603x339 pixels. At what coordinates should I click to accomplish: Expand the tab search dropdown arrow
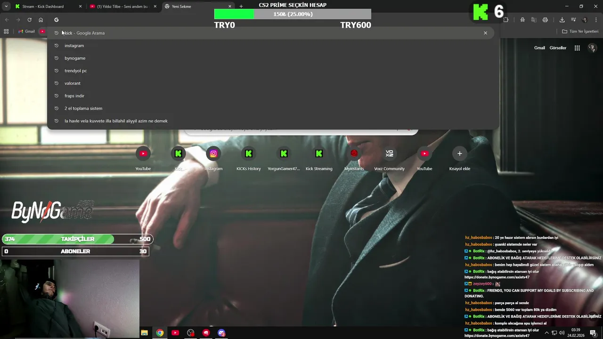coord(6,7)
